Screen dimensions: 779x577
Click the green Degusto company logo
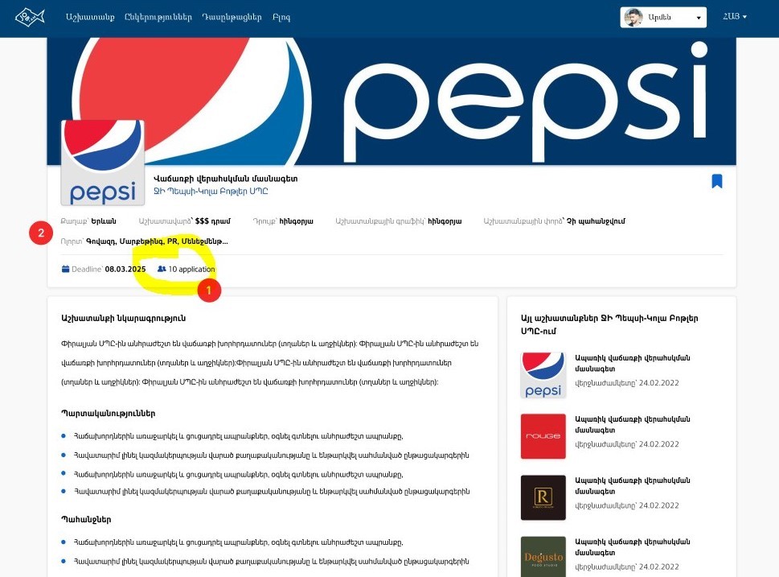coord(543,557)
